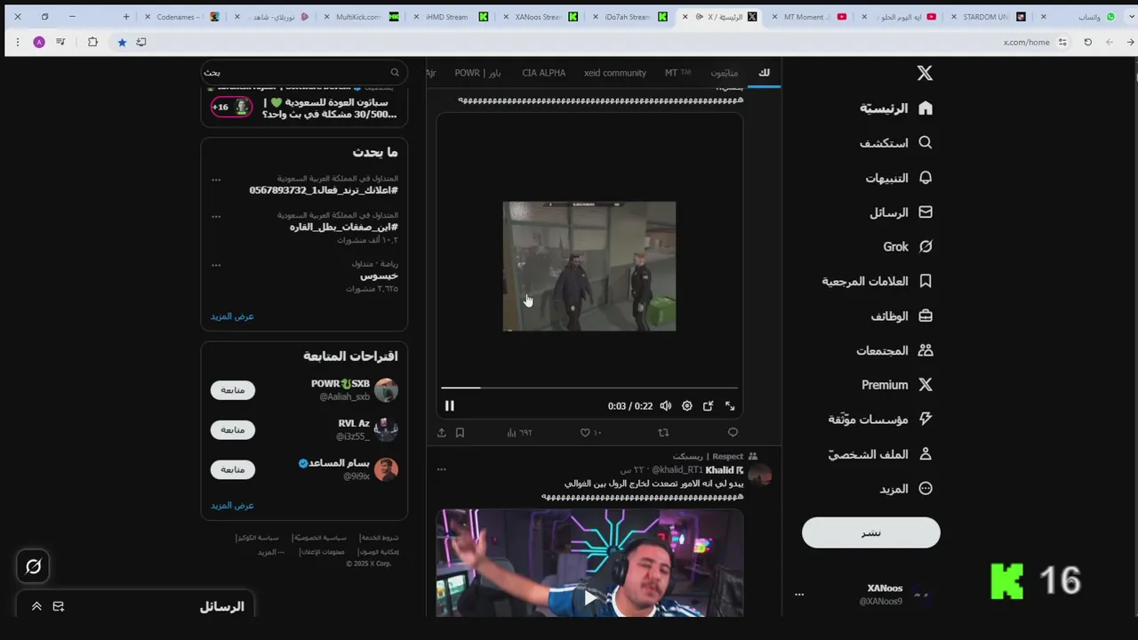1138x640 pixels.
Task: Open Bookmarks (العلامات المرجعية)
Action: click(x=876, y=281)
